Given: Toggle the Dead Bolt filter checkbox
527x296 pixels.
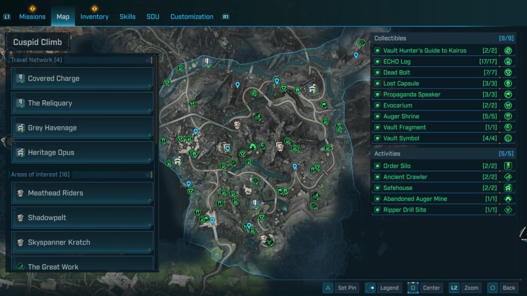Looking at the screenshot, I should tap(377, 72).
